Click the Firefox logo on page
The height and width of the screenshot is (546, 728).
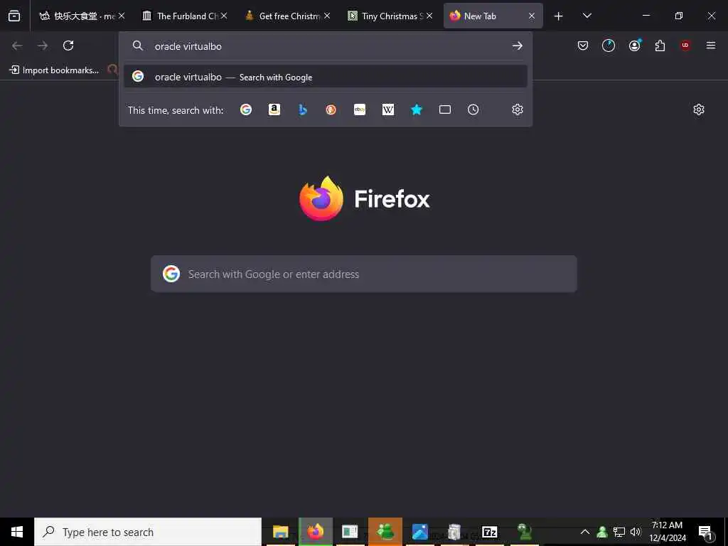point(321,198)
